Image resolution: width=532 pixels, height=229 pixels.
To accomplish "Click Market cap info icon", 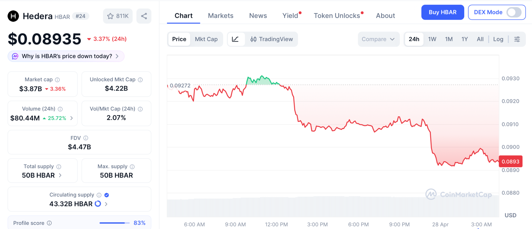I will click(x=57, y=80).
